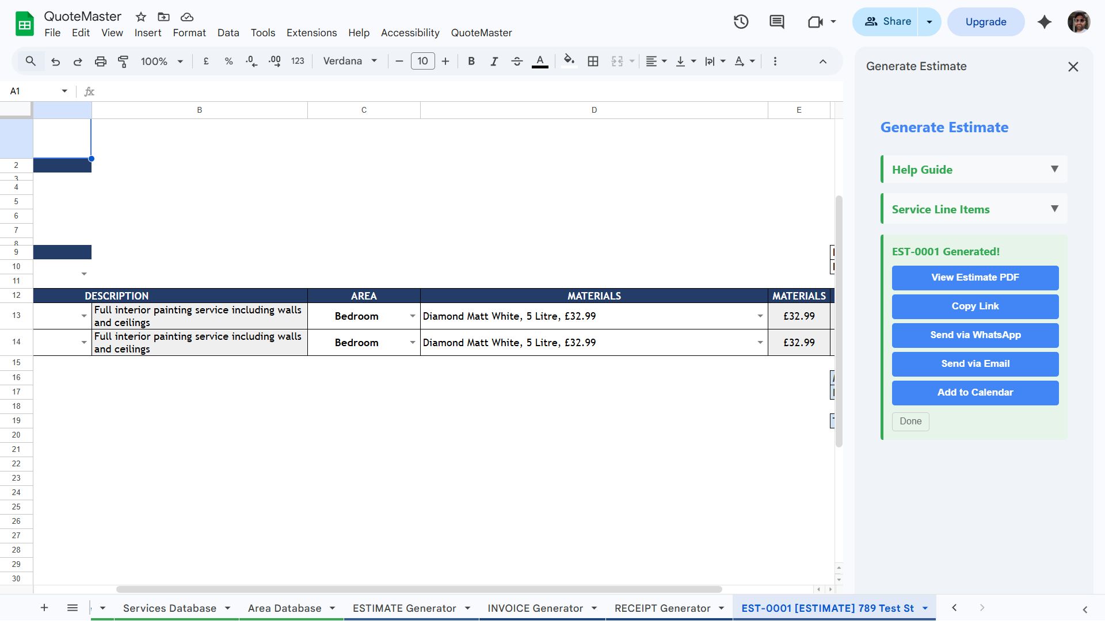Click the Send via WhatsApp button

[x=975, y=335]
